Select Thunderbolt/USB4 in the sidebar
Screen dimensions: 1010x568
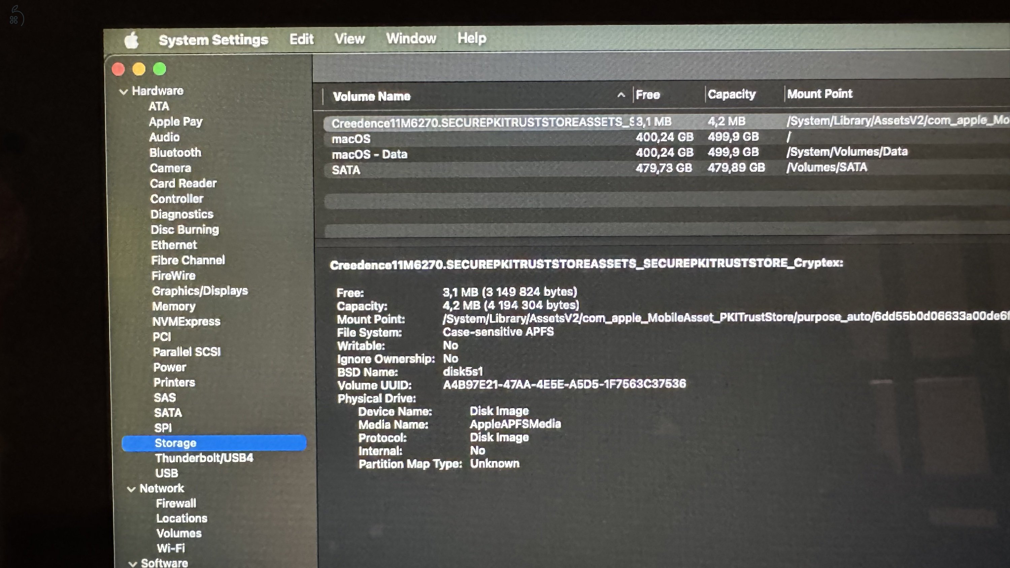pyautogui.click(x=204, y=458)
